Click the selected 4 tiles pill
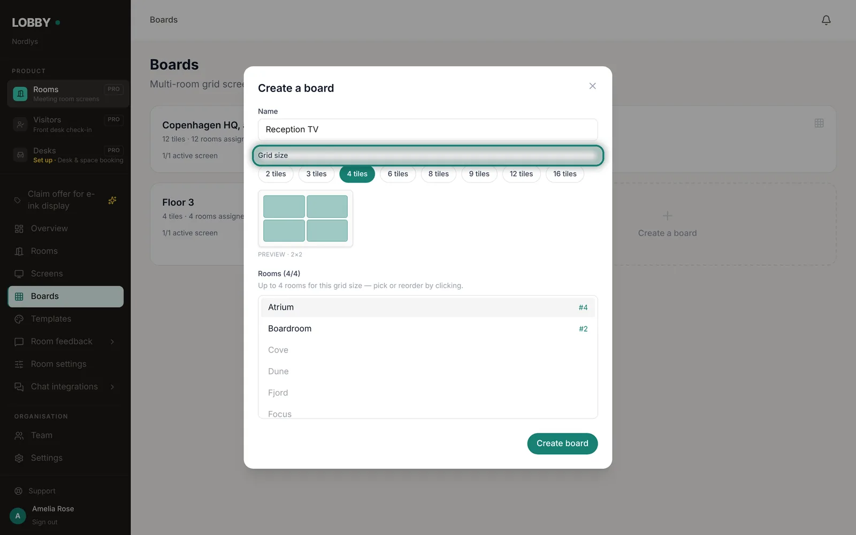The width and height of the screenshot is (856, 535). pyautogui.click(x=357, y=174)
